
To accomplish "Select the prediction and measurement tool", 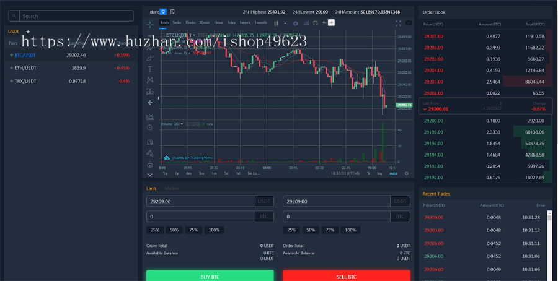I will [x=150, y=92].
